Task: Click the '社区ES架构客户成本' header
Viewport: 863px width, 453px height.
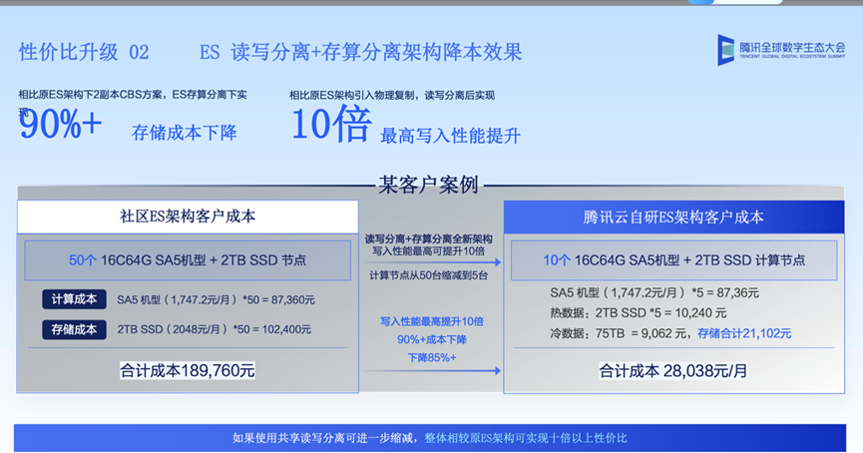Action: point(188,217)
